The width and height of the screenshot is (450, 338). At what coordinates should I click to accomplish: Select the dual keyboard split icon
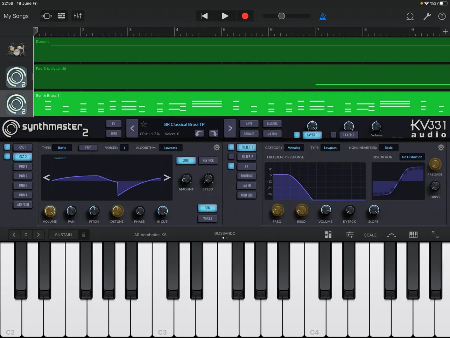pyautogui.click(x=328, y=234)
